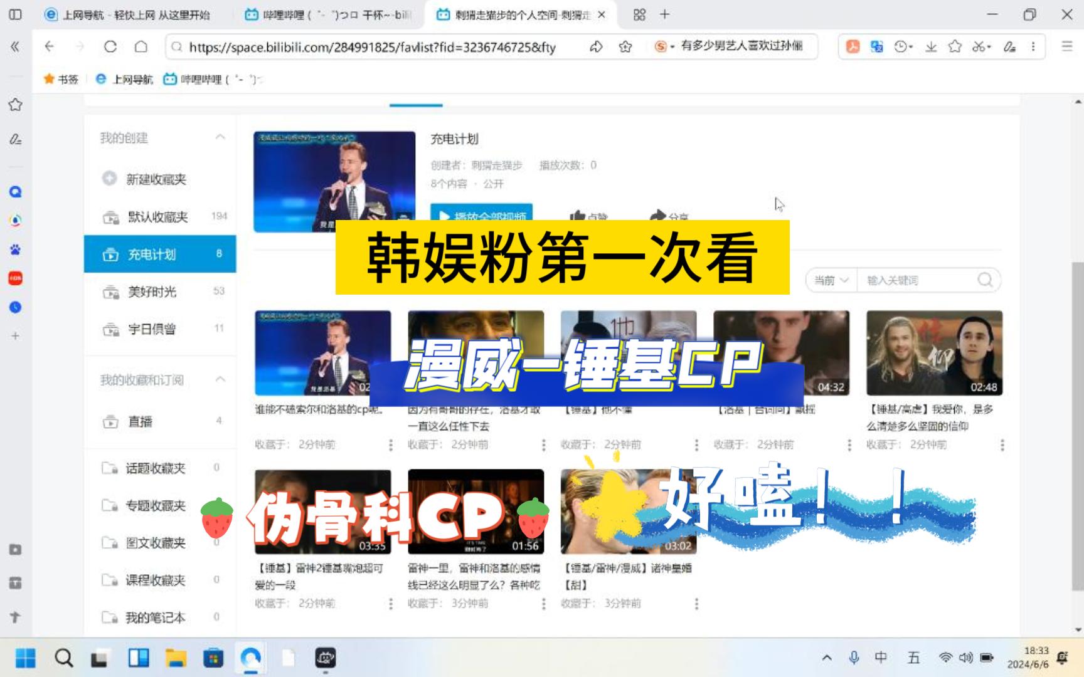This screenshot has height=677, width=1084.
Task: Open favorites star in left sidebar
Action: pyautogui.click(x=16, y=105)
